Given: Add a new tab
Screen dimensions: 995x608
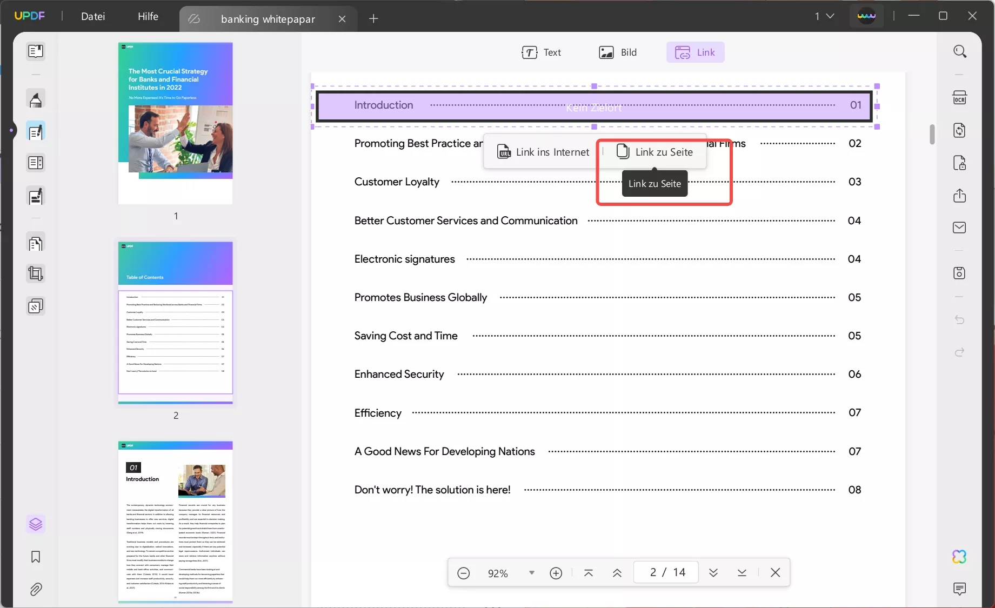Looking at the screenshot, I should [x=373, y=19].
